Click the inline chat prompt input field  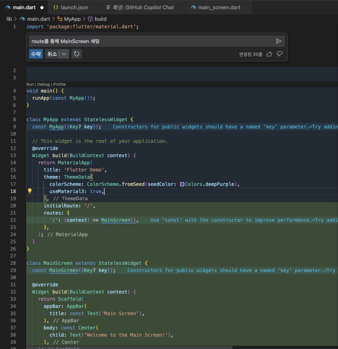pos(152,41)
